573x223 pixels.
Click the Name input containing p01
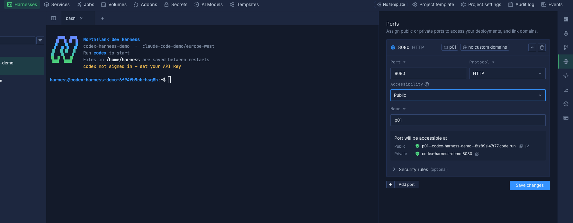point(468,120)
